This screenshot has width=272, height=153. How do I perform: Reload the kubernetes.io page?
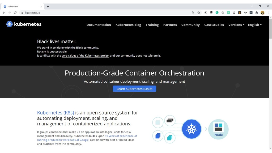(15, 13)
